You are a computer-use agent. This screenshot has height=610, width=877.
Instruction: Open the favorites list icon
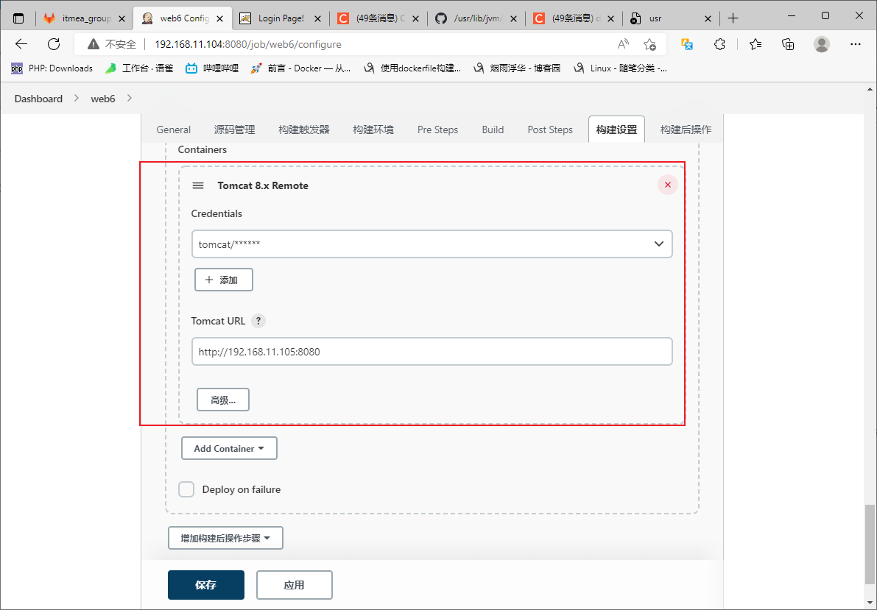(756, 44)
